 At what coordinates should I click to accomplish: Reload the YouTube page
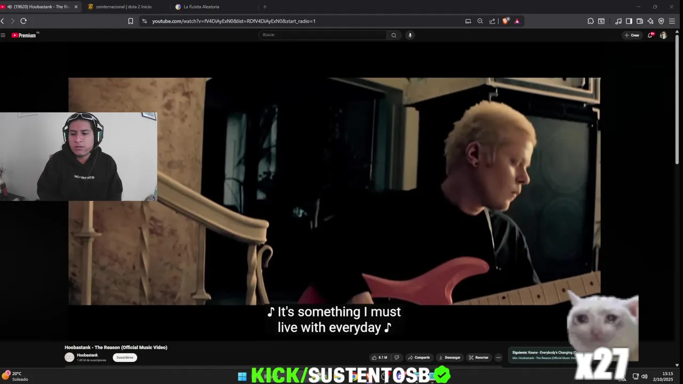23,21
